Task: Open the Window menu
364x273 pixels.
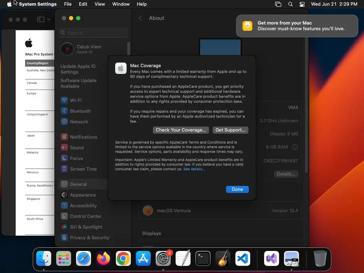Action: (121, 4)
